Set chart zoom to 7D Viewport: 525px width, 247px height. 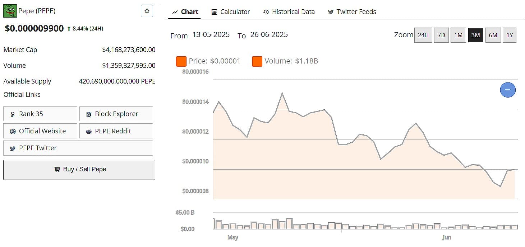point(441,35)
